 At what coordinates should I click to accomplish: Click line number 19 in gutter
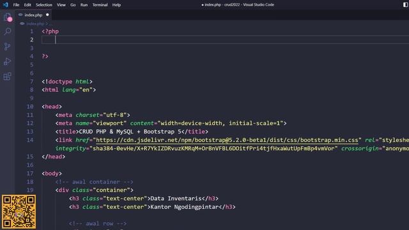[30, 190]
